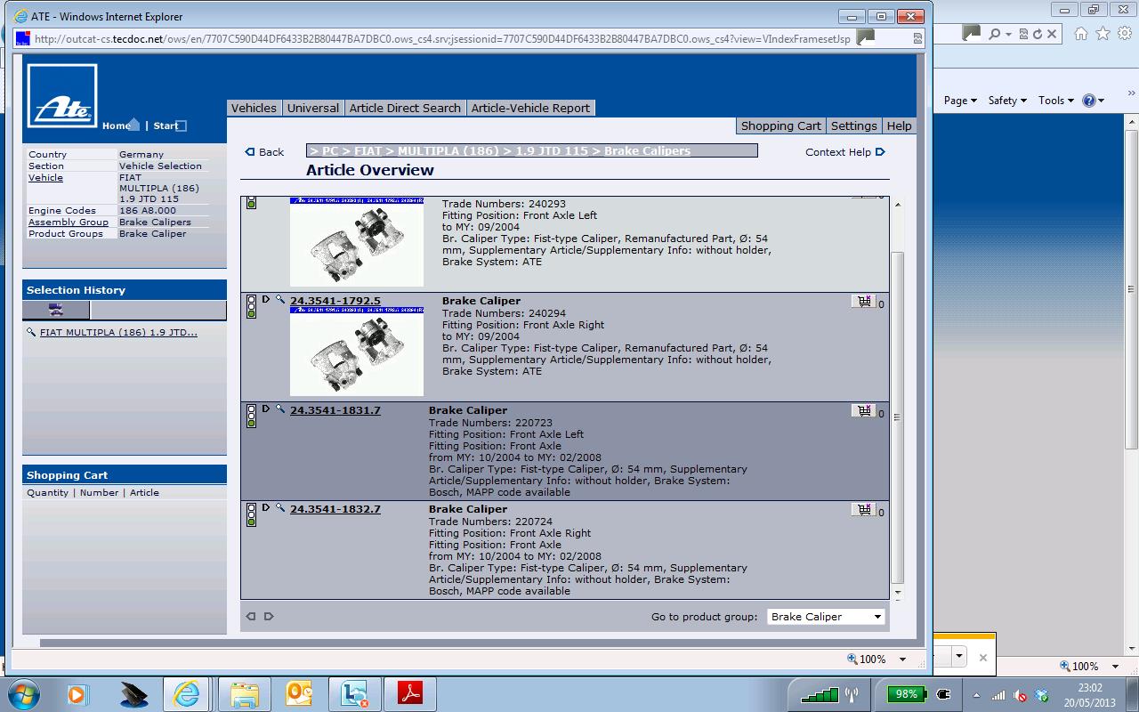The height and width of the screenshot is (712, 1139).
Task: Open the Universal tab
Action: pos(312,108)
